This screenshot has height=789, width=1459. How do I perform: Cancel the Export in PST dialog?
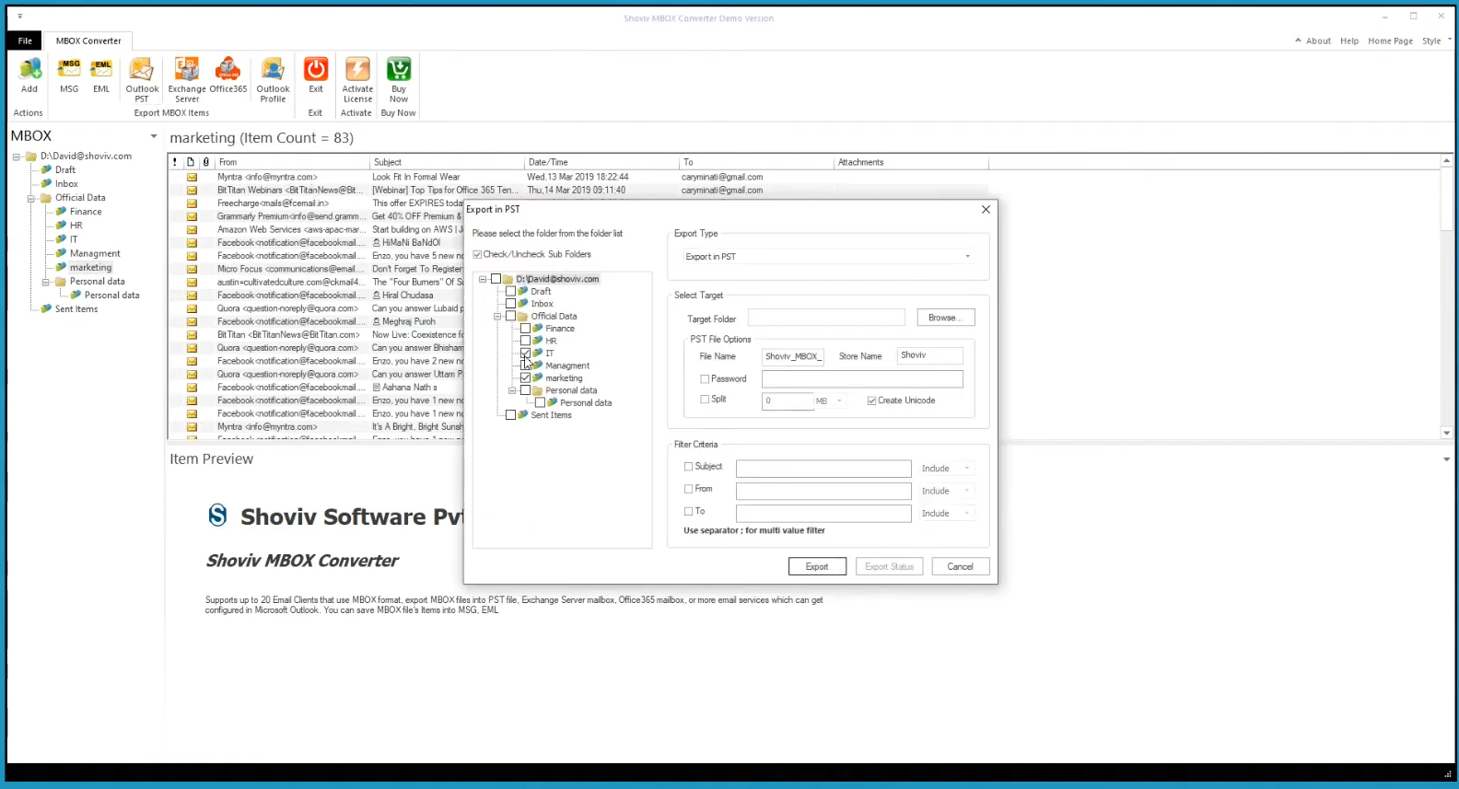point(960,566)
